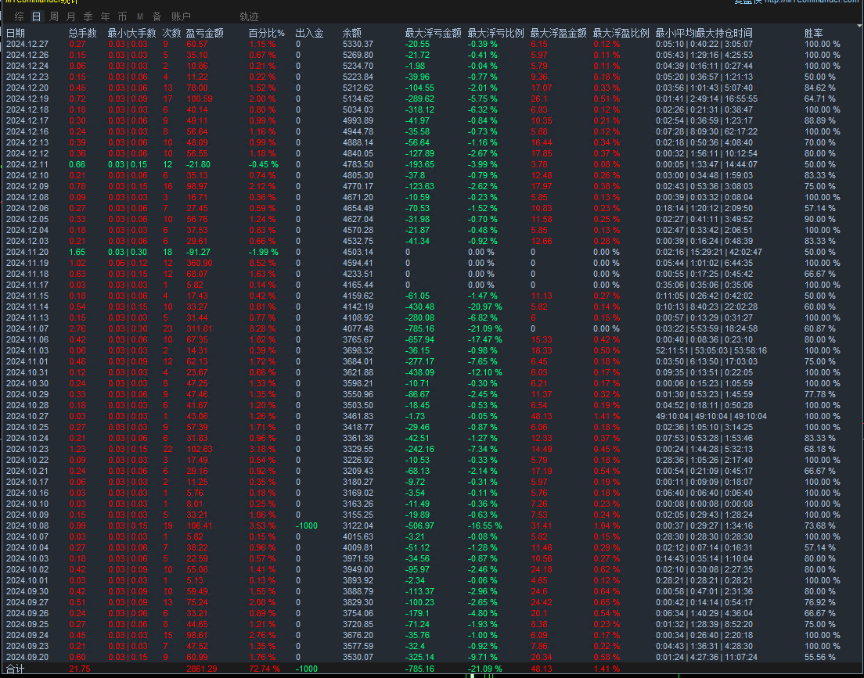
Task: Select the 2024.12.11 date cell
Action: 27,164
